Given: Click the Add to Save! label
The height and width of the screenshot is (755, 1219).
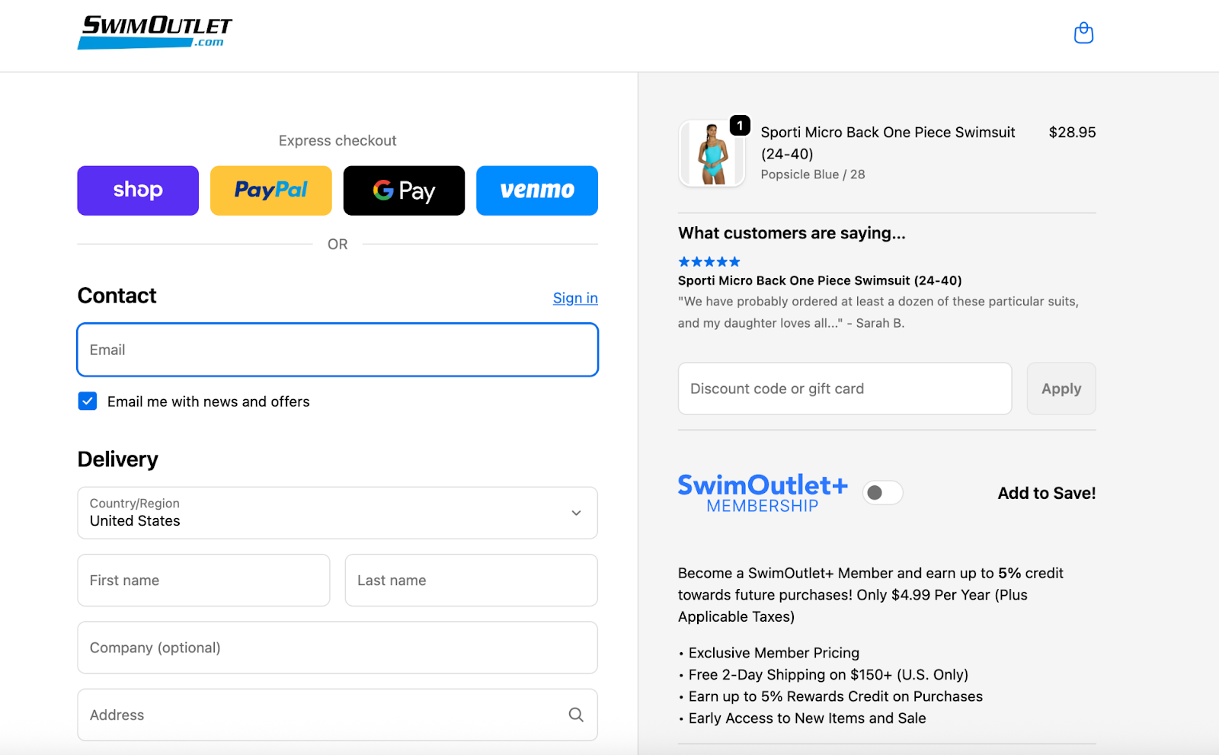Looking at the screenshot, I should 1047,493.
